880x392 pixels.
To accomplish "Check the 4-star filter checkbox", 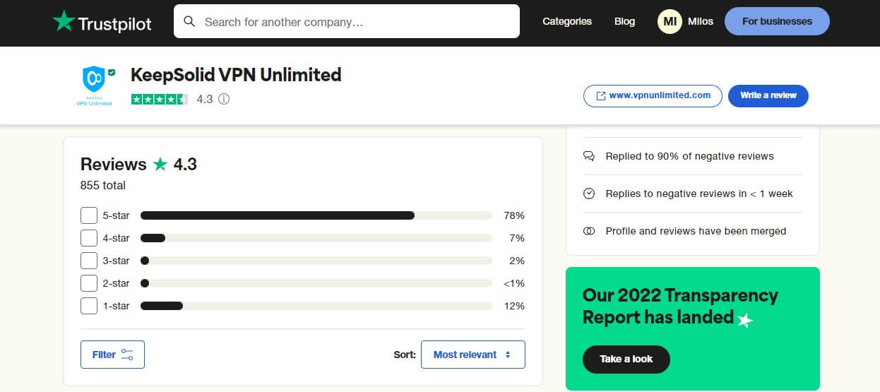I will 89,238.
